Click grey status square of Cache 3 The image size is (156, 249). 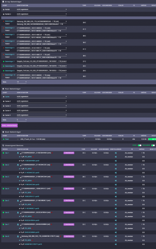4,106
